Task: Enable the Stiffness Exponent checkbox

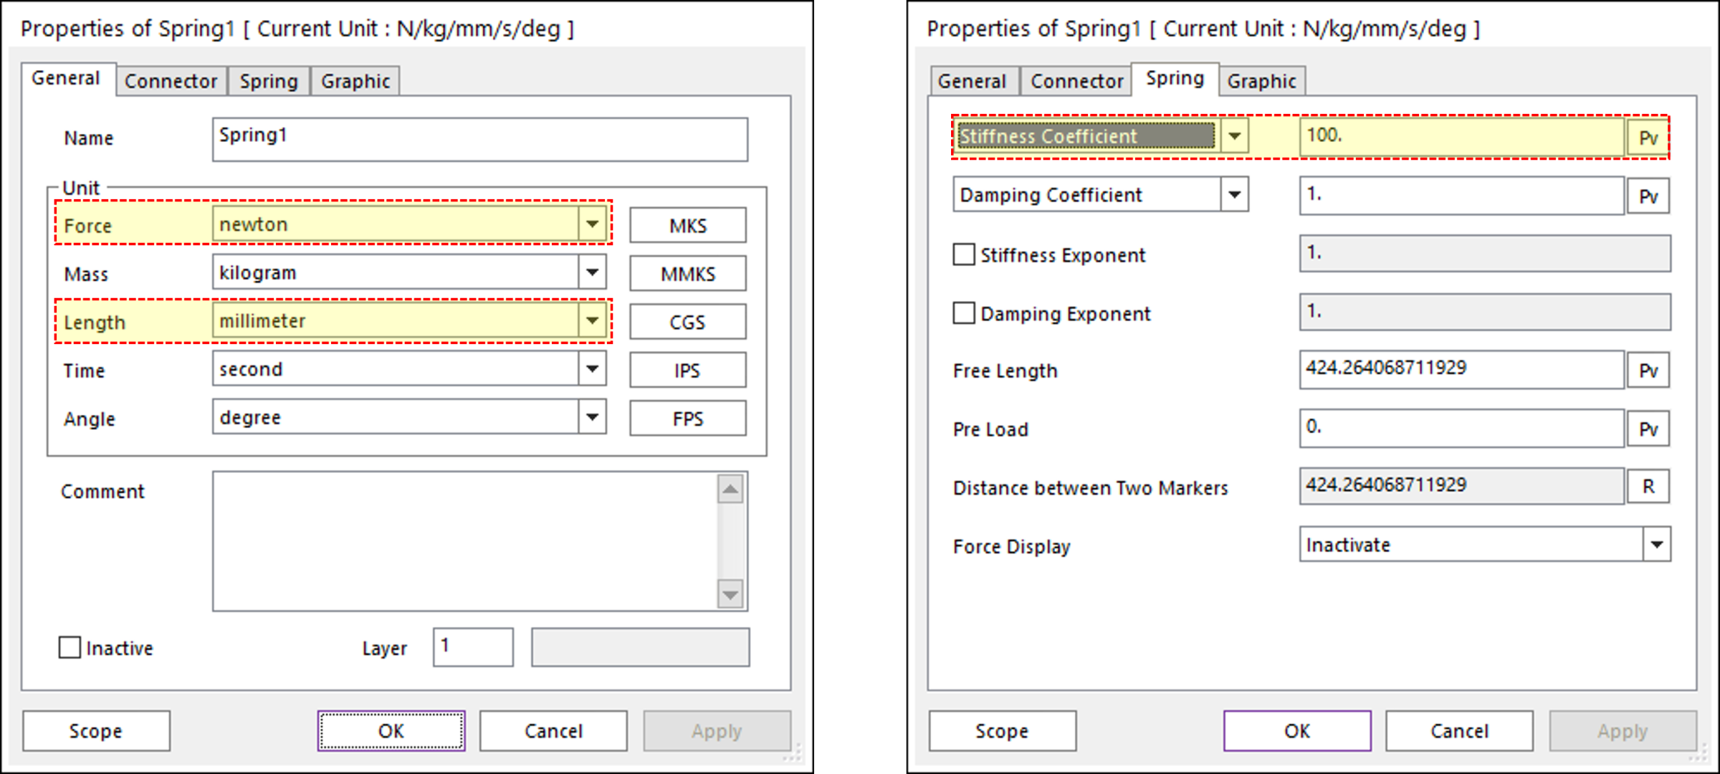Action: pyautogui.click(x=964, y=254)
